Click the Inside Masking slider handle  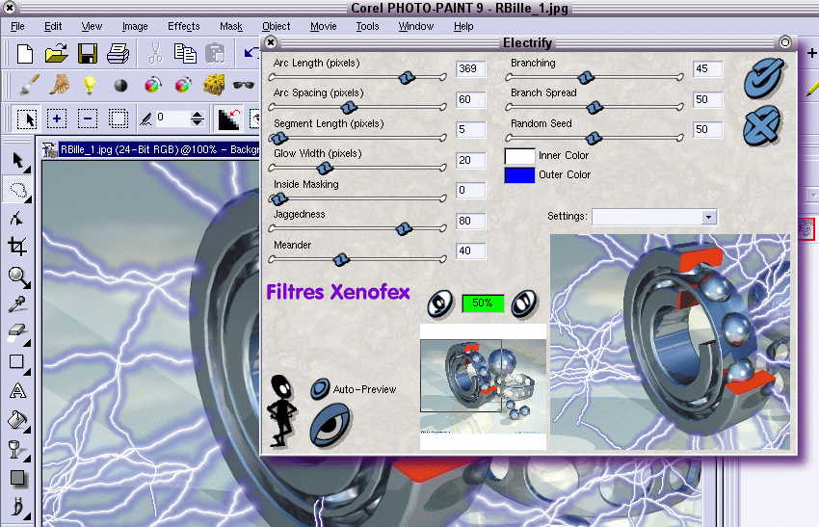point(278,198)
